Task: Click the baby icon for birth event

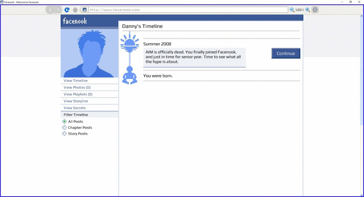Action: [130, 75]
